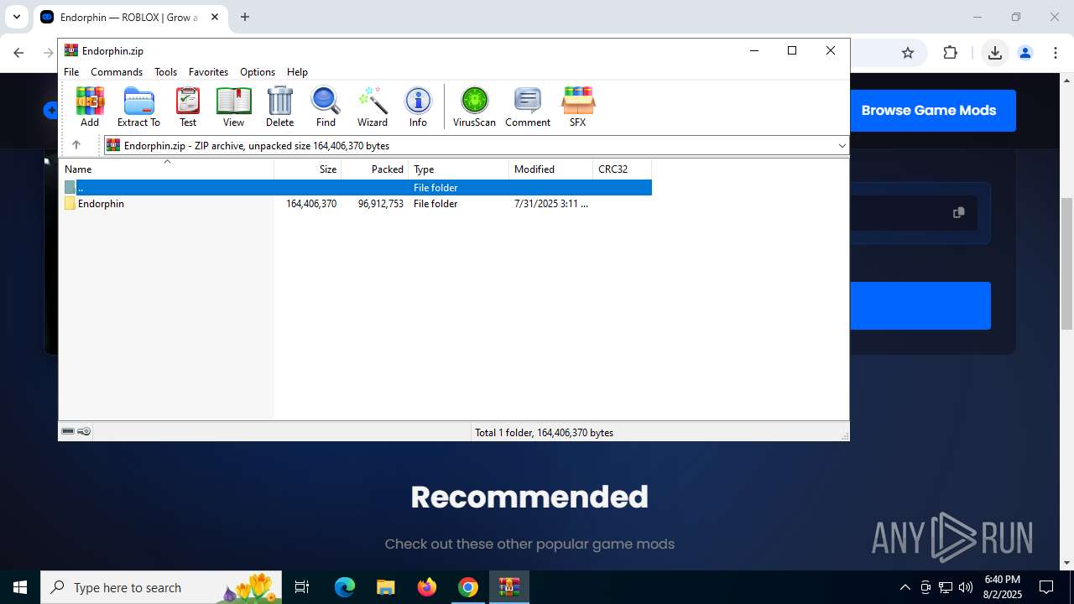Screen dimensions: 1074x604
Task: Open the volume control in tray
Action: [966, 587]
